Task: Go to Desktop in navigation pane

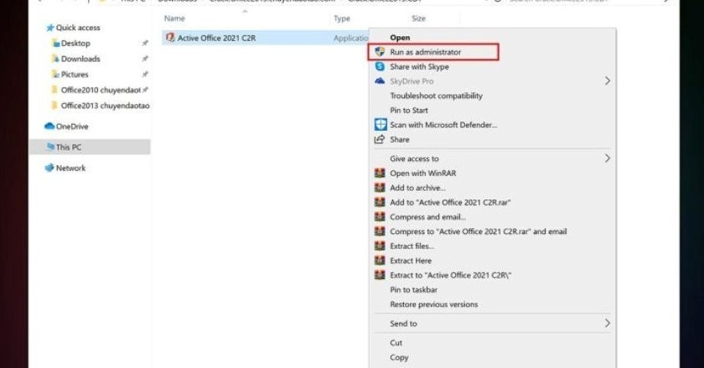Action: pos(75,44)
